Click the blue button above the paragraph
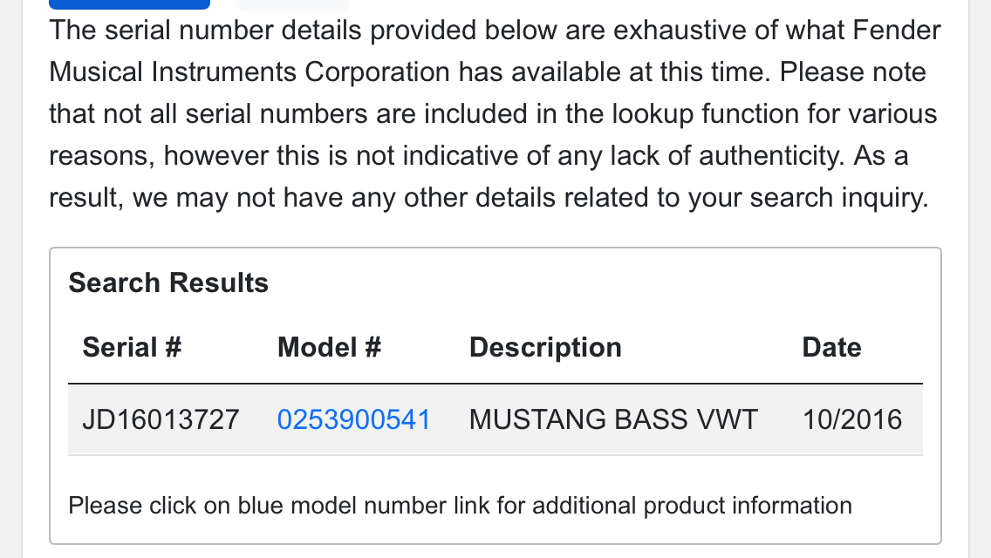991x558 pixels. click(129, 3)
